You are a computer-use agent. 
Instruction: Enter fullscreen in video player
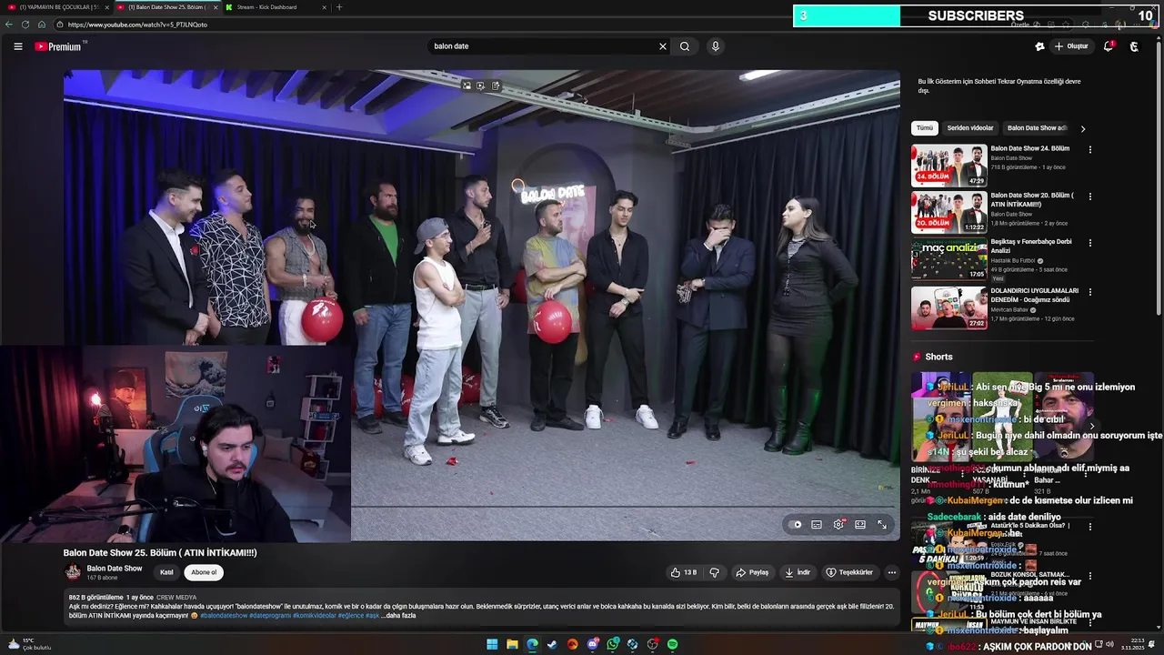882,524
